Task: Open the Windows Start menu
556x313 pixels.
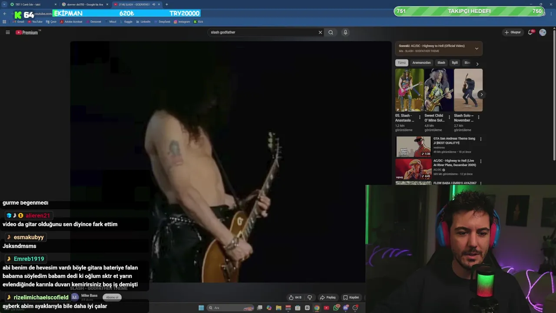Action: point(201,308)
